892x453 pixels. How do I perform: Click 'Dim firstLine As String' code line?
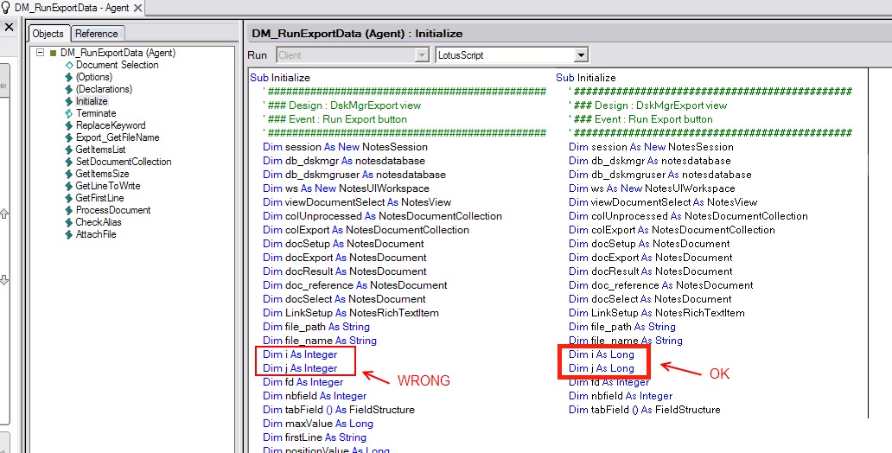click(314, 437)
